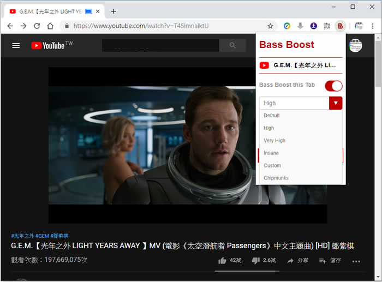
Task: Click the cast indicator on the tab
Action: (88, 11)
